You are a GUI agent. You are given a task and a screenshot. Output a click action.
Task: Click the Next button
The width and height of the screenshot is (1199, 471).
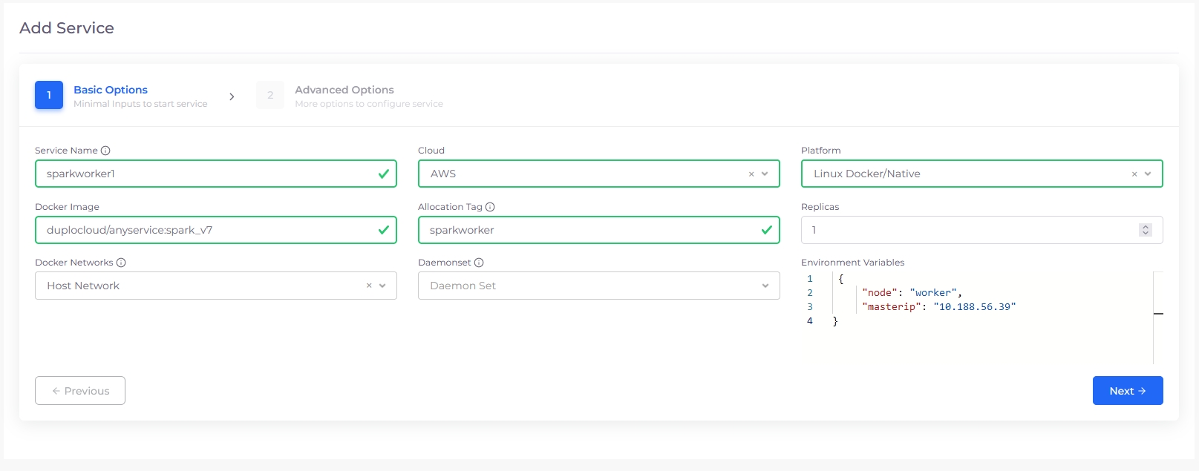pyautogui.click(x=1127, y=391)
